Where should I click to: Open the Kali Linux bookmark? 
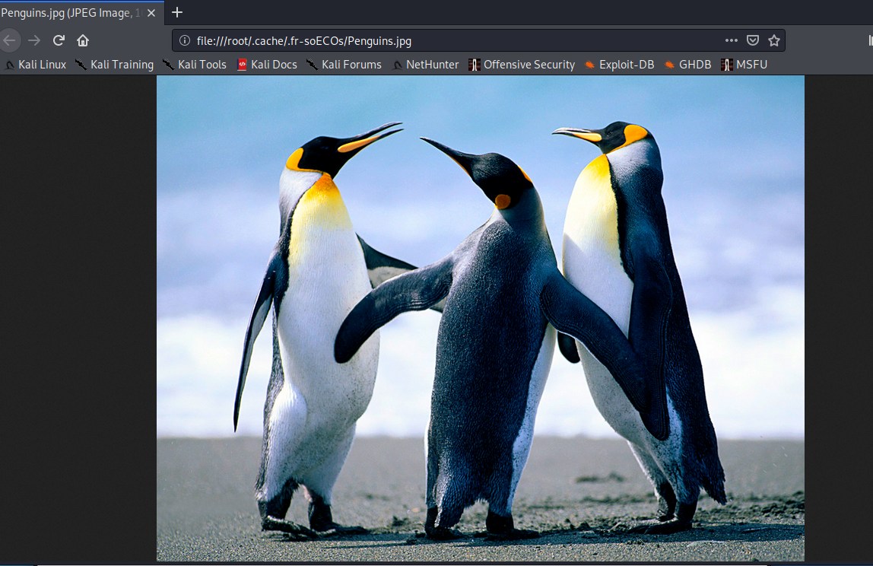tap(36, 65)
